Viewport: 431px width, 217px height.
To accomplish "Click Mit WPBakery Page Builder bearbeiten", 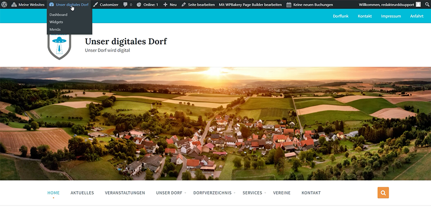I will point(250,4).
